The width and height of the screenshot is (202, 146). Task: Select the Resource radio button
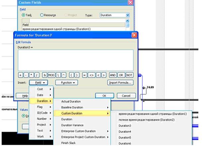tap(41, 15)
